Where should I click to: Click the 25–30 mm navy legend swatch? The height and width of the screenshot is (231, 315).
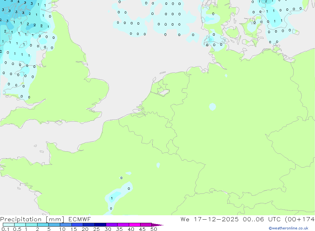point(100,225)
